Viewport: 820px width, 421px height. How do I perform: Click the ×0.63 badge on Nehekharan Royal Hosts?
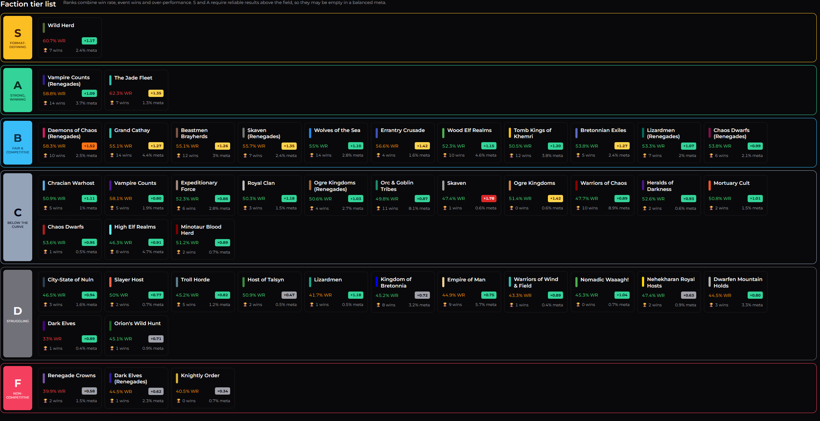(689, 295)
